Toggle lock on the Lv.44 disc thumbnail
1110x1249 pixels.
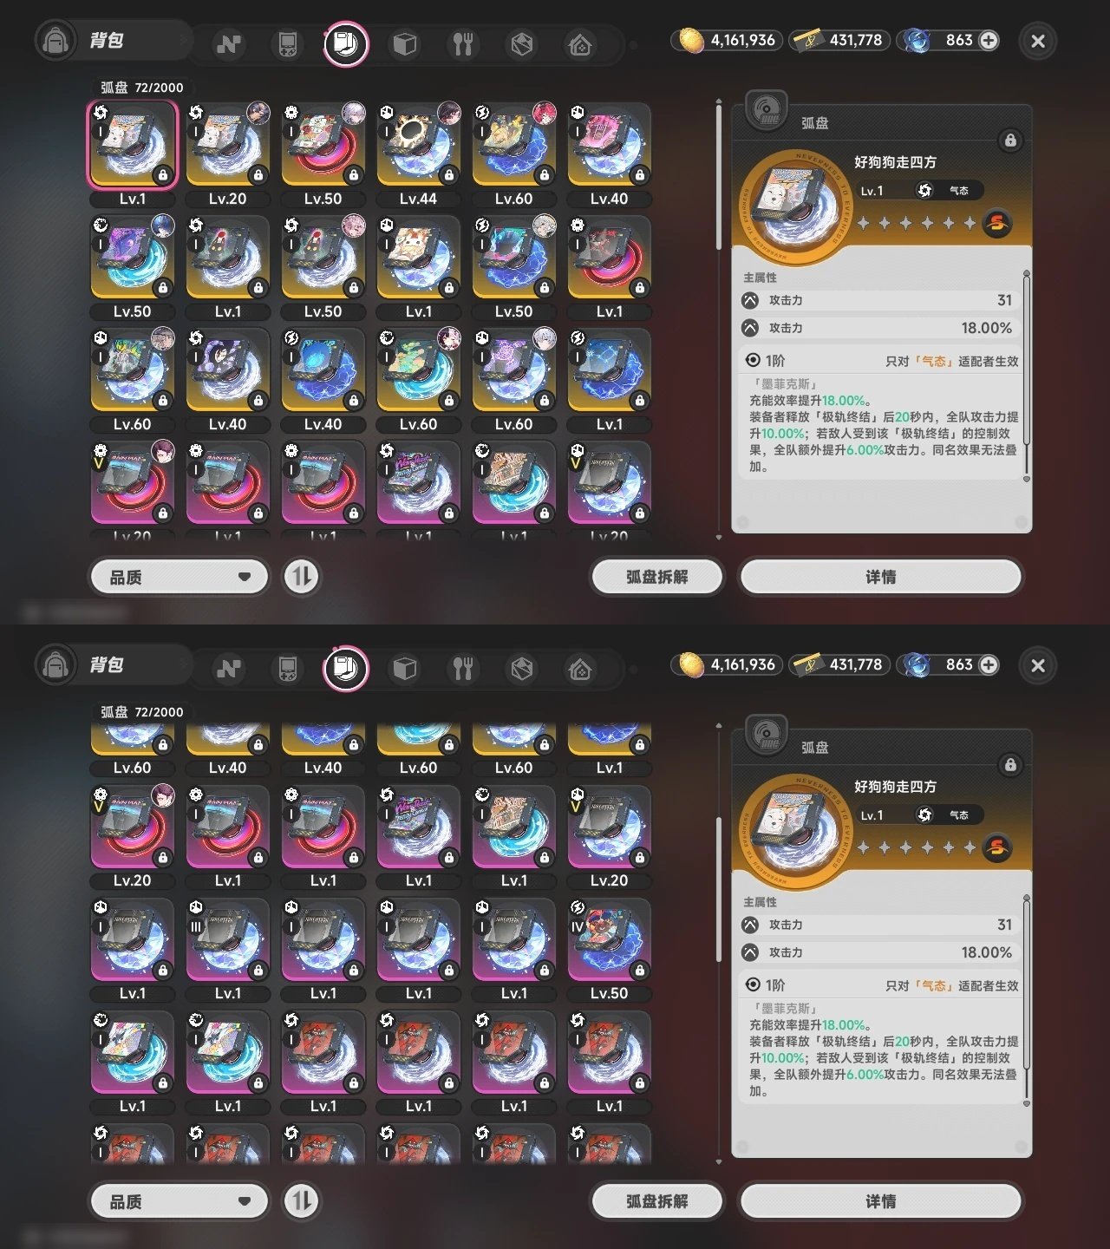(448, 175)
